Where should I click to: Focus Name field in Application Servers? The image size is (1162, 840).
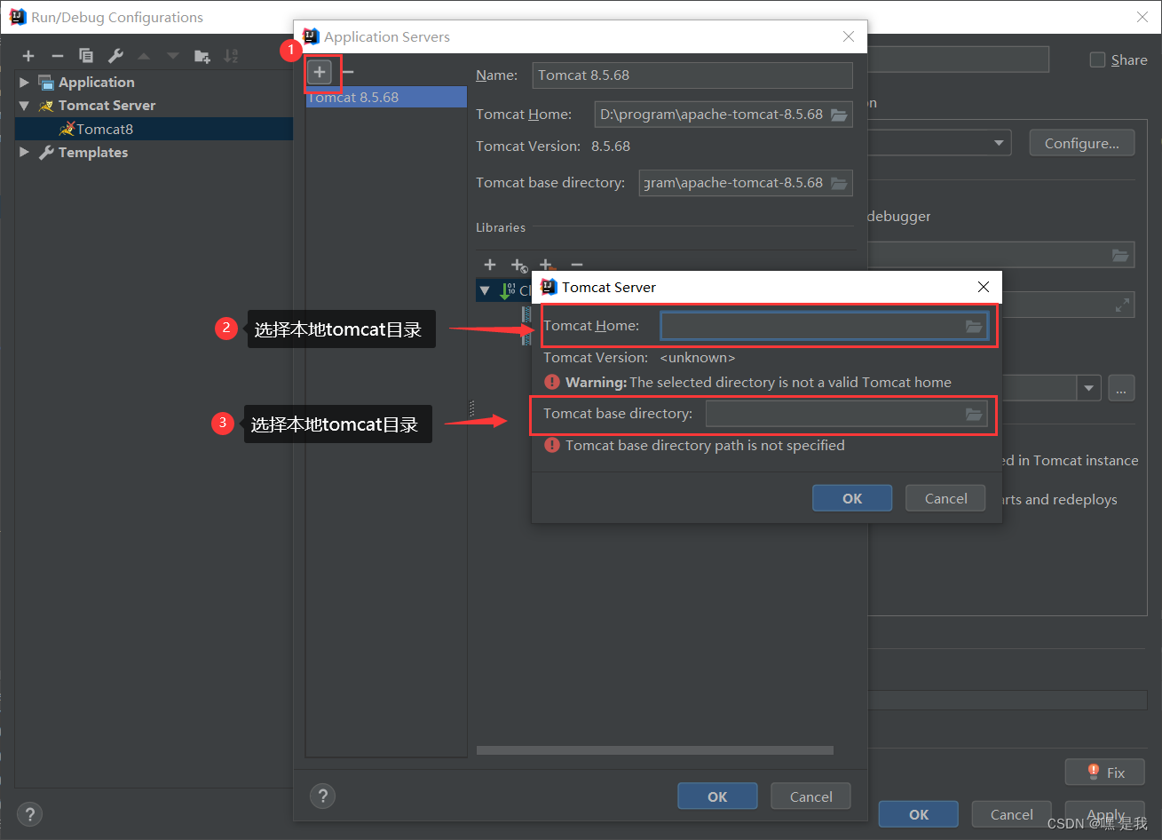coord(692,75)
